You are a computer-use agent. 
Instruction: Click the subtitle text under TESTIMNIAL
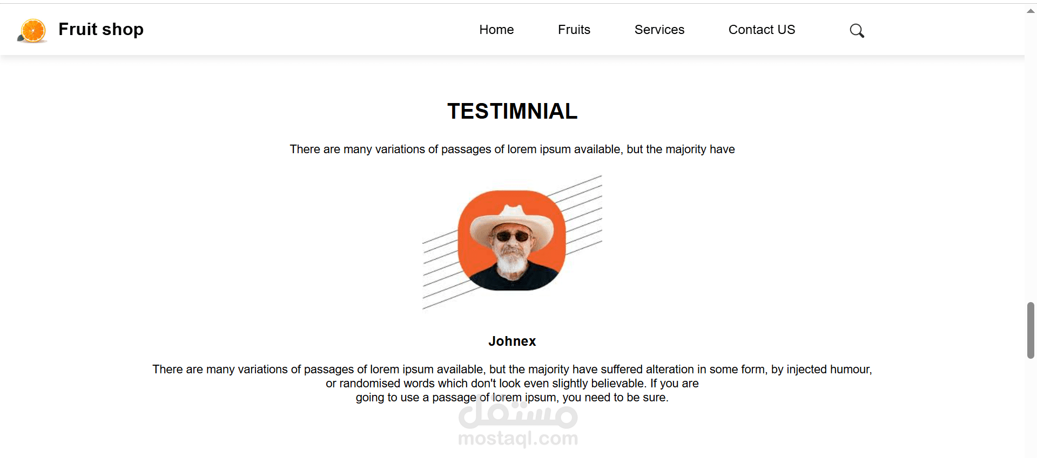click(x=512, y=149)
